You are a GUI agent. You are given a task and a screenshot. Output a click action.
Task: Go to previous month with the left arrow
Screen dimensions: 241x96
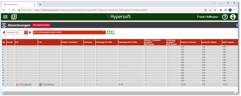[x=4, y=33]
